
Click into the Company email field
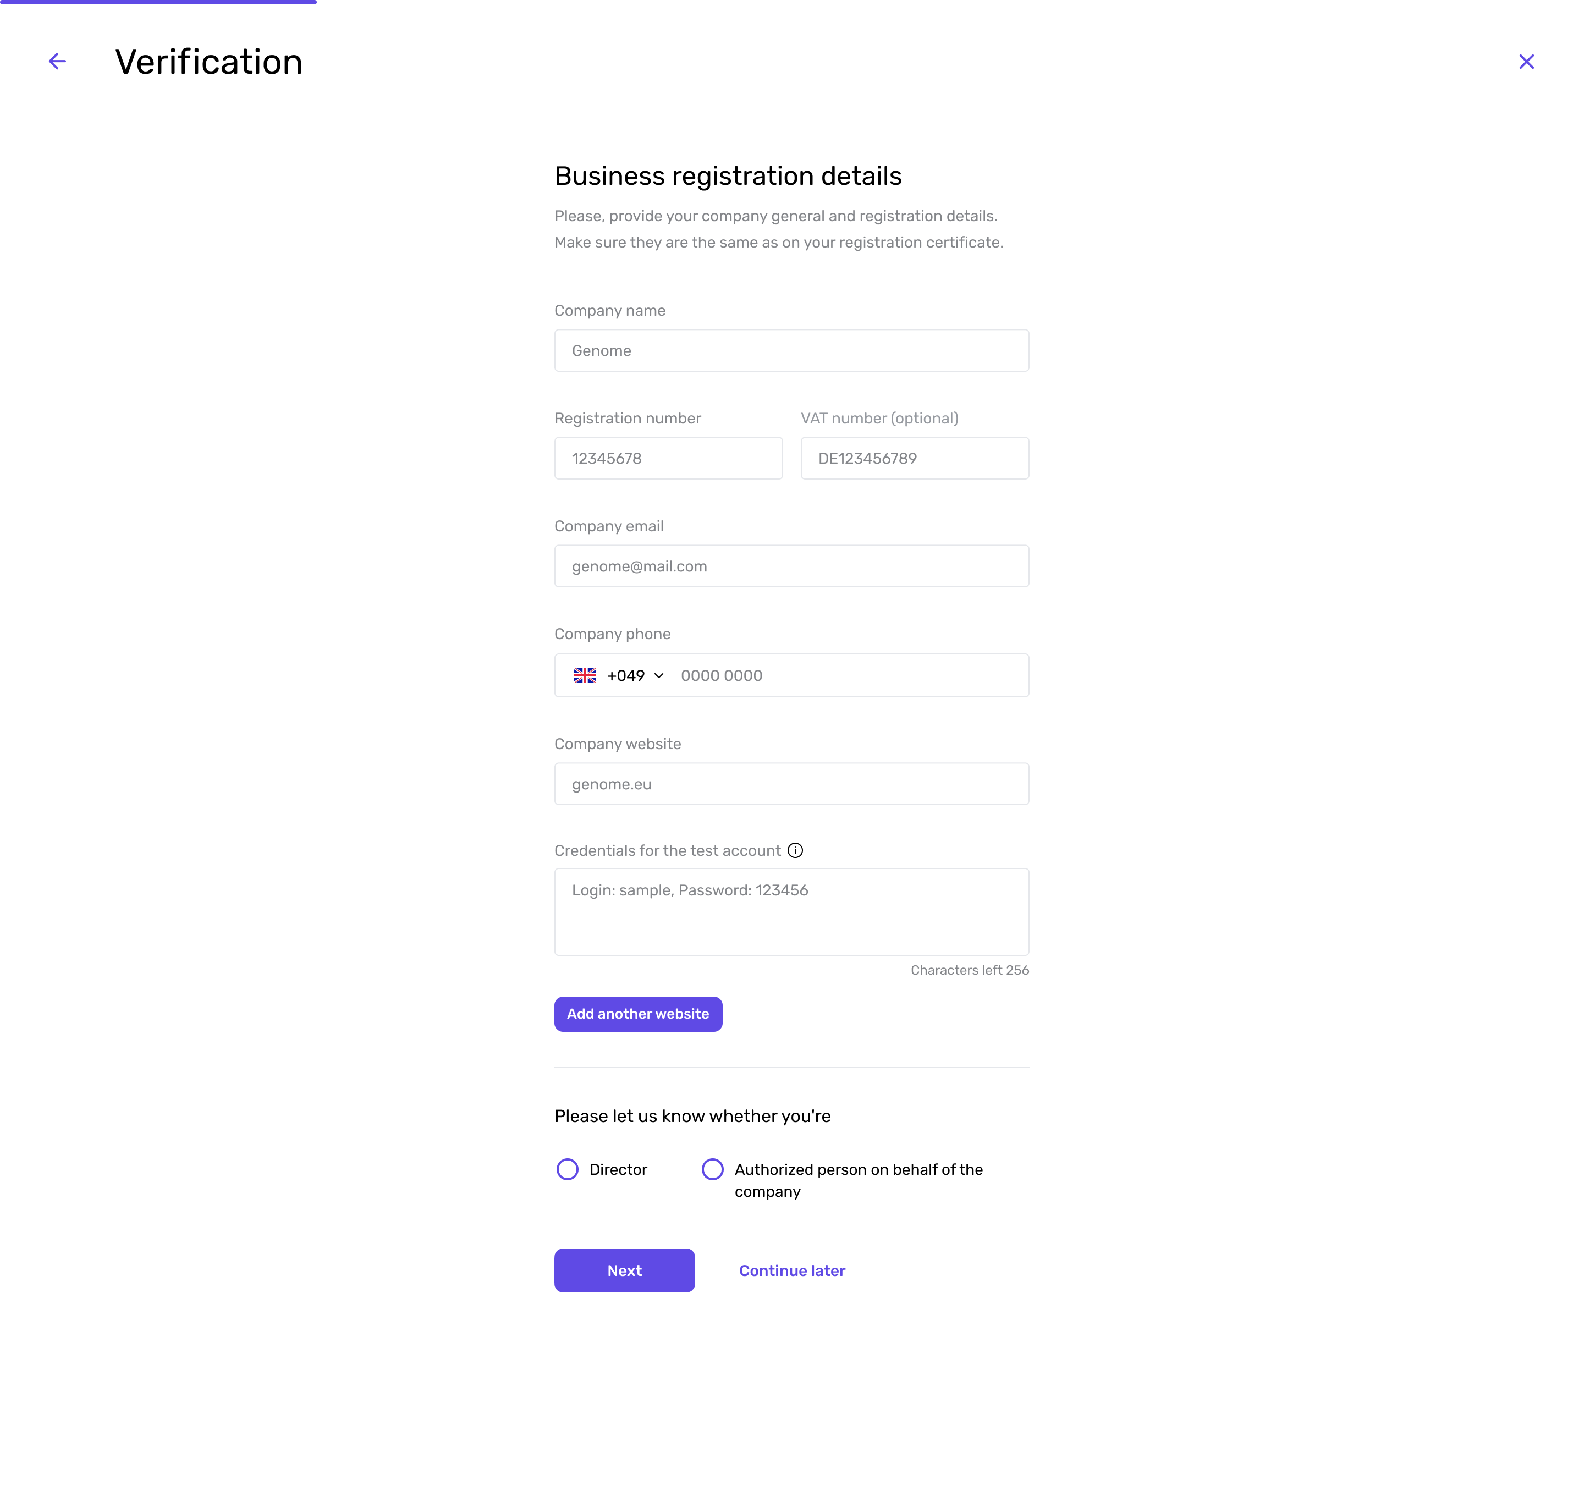791,566
